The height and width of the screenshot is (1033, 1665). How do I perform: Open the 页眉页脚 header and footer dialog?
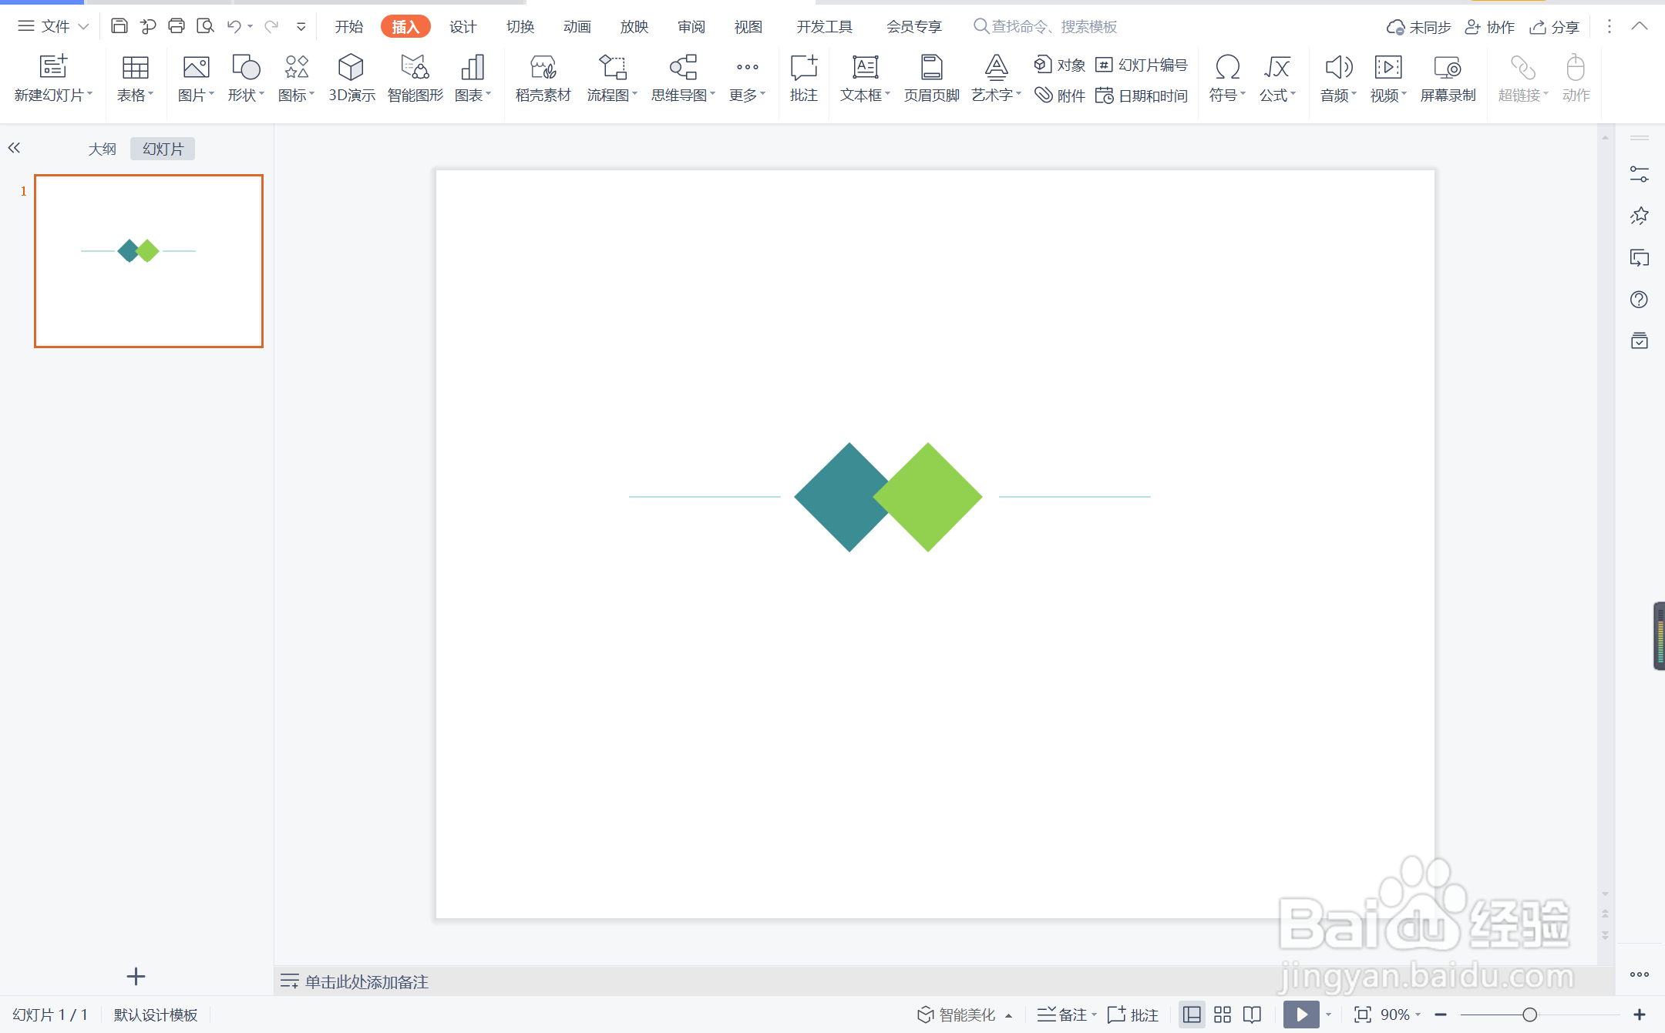931,77
